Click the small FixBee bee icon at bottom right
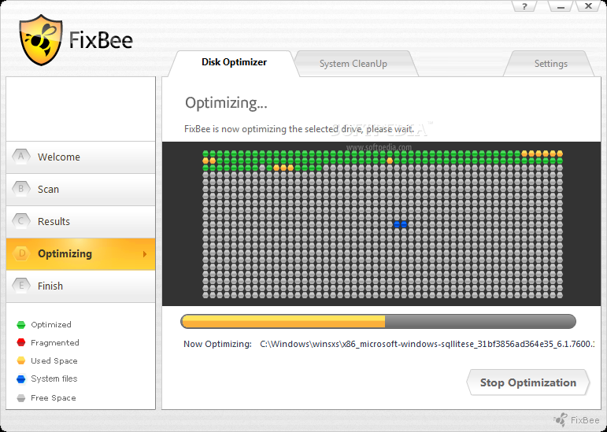This screenshot has height=432, width=607. [x=561, y=420]
